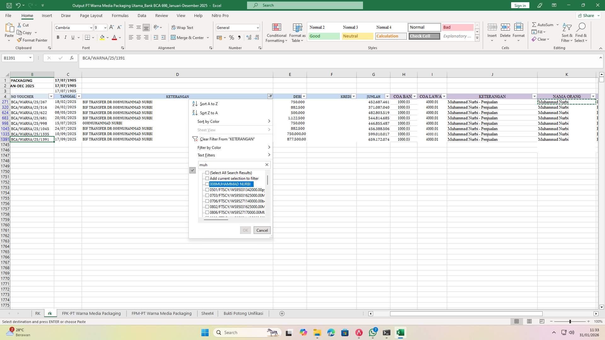Check Select All Search Results

tap(207, 173)
